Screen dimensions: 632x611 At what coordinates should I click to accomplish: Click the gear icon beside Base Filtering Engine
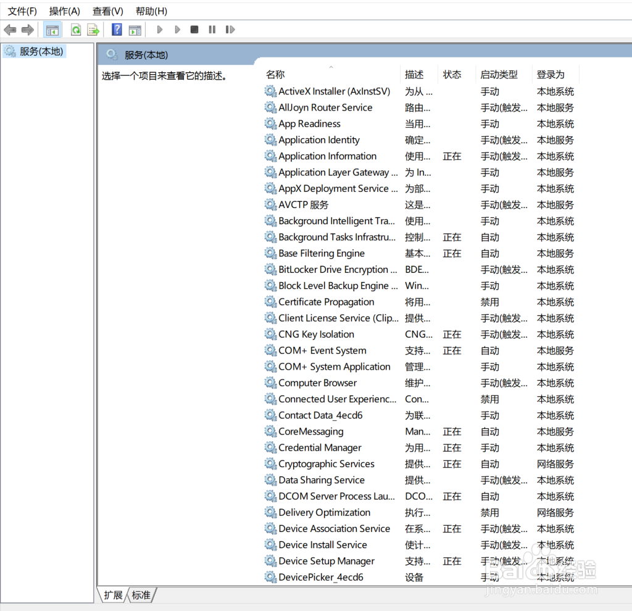click(270, 253)
